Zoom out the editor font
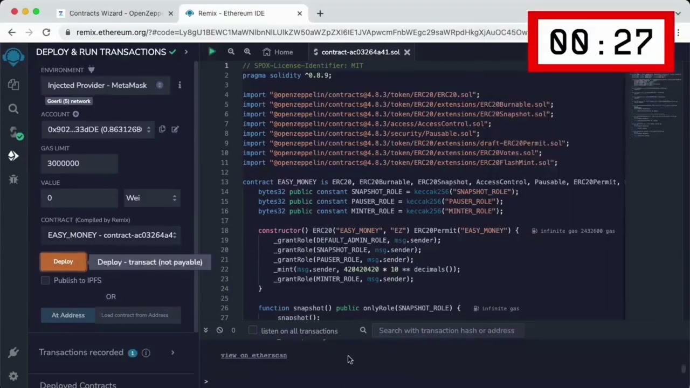Screen dimensions: 690x388 [x=231, y=52]
